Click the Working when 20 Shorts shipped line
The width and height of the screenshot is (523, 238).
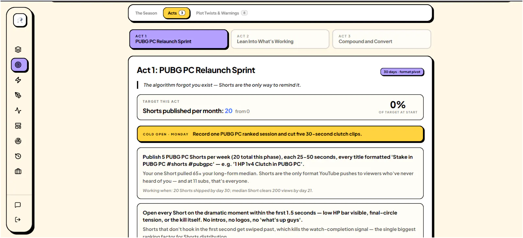[x=228, y=191]
